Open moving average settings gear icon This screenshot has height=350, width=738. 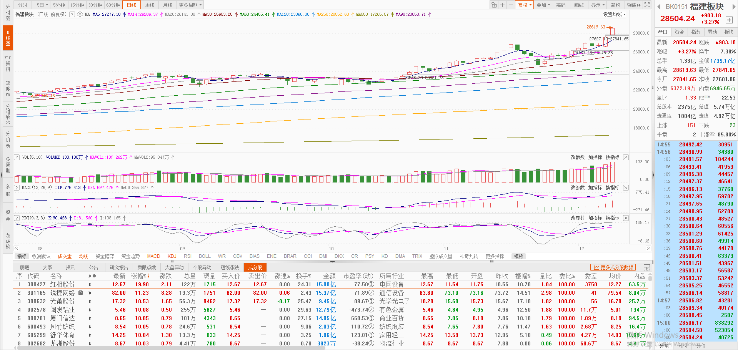tap(80, 14)
